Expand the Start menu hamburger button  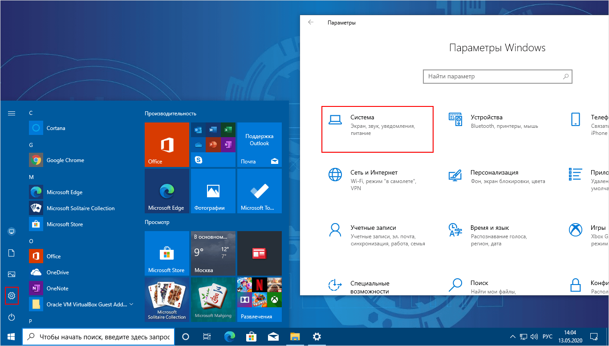pos(12,113)
